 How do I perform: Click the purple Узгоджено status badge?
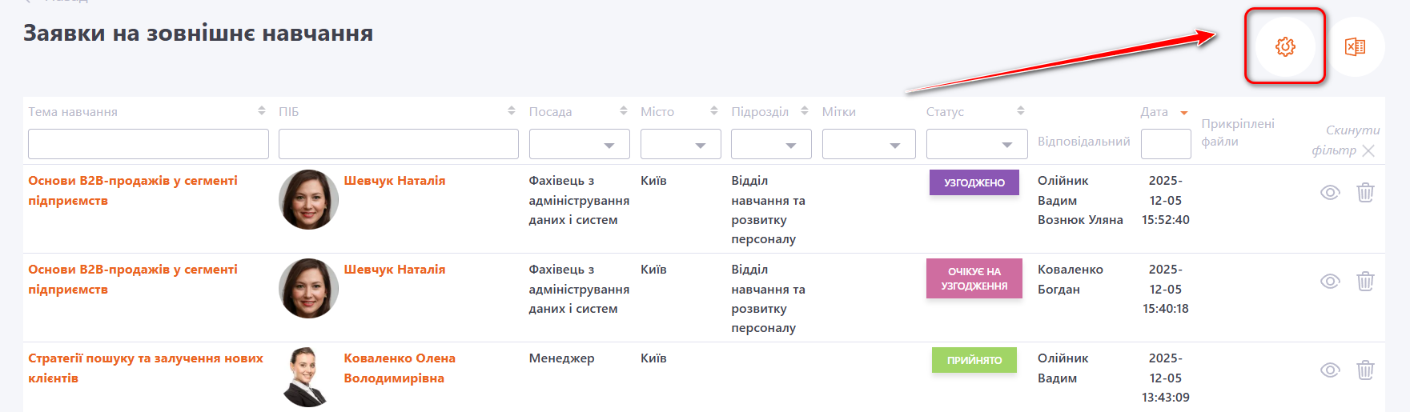click(x=974, y=182)
